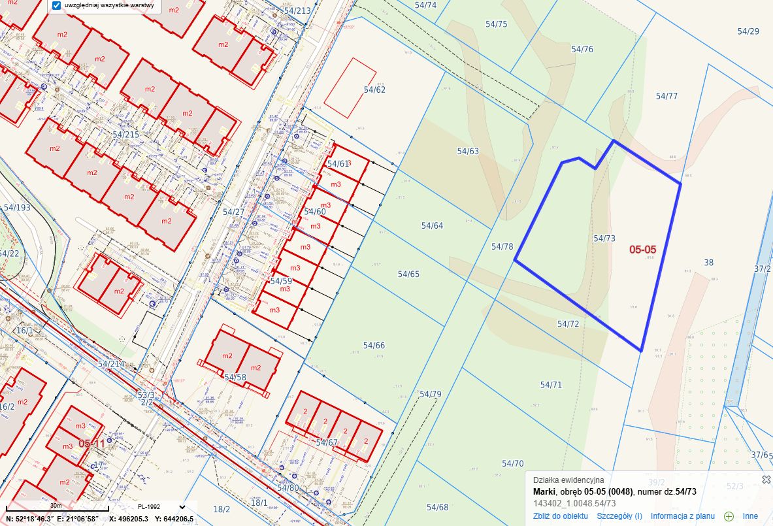Select parcel label 54/67
The height and width of the screenshot is (526, 773).
coord(326,442)
